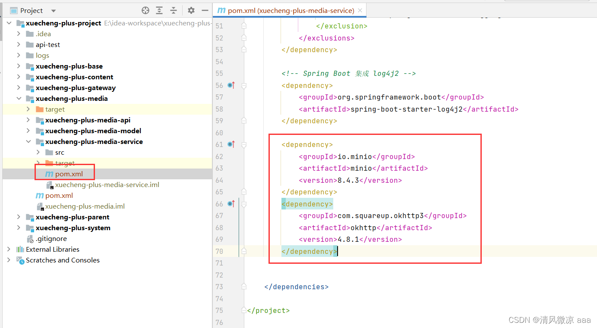The image size is (597, 328).
Task: Expand xuecheng-plus-base module
Action: (19, 66)
